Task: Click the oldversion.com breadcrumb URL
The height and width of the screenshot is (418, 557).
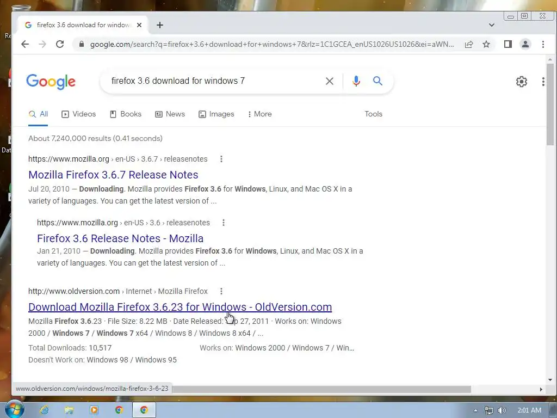Action: (118, 291)
